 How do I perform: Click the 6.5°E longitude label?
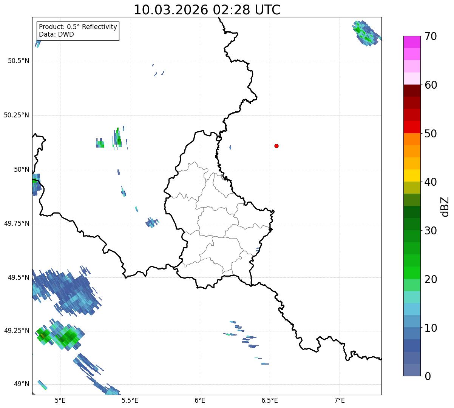point(270,400)
